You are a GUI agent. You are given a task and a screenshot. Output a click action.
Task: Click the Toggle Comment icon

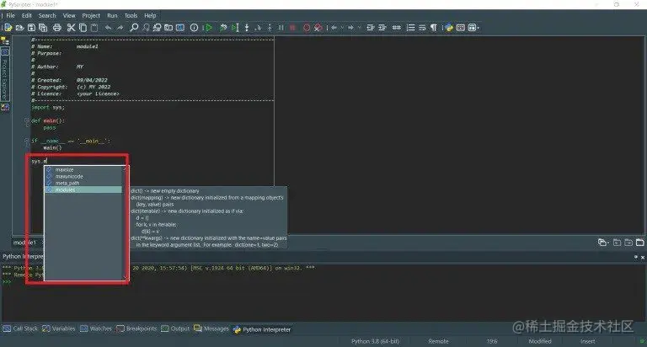(397, 28)
